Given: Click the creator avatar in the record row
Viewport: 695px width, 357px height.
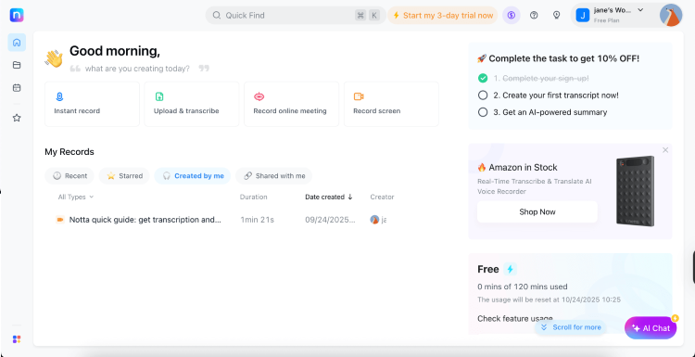Looking at the screenshot, I should click(x=374, y=220).
